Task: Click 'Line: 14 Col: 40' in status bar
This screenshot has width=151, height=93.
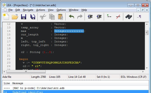Action: [x=77, y=77]
